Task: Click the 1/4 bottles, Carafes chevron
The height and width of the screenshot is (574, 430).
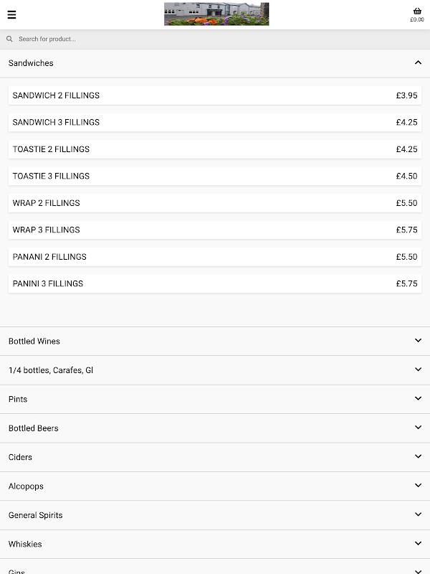Action: tap(418, 370)
